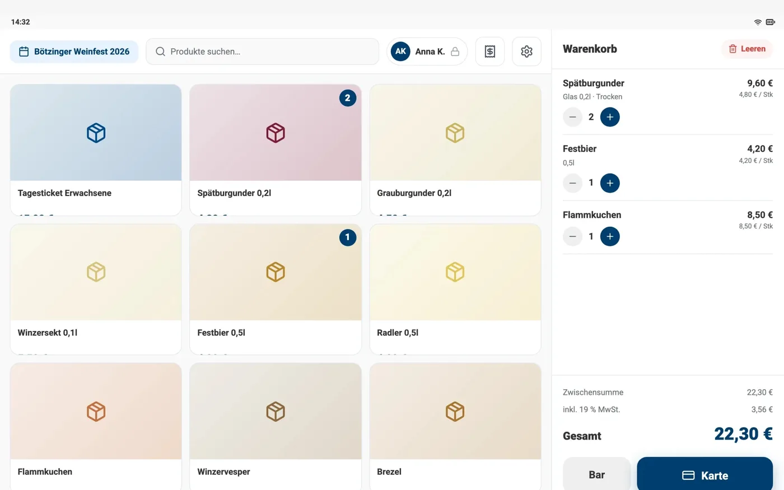The width and height of the screenshot is (784, 490).
Task: Check the Wi-Fi status icon
Action: click(758, 22)
